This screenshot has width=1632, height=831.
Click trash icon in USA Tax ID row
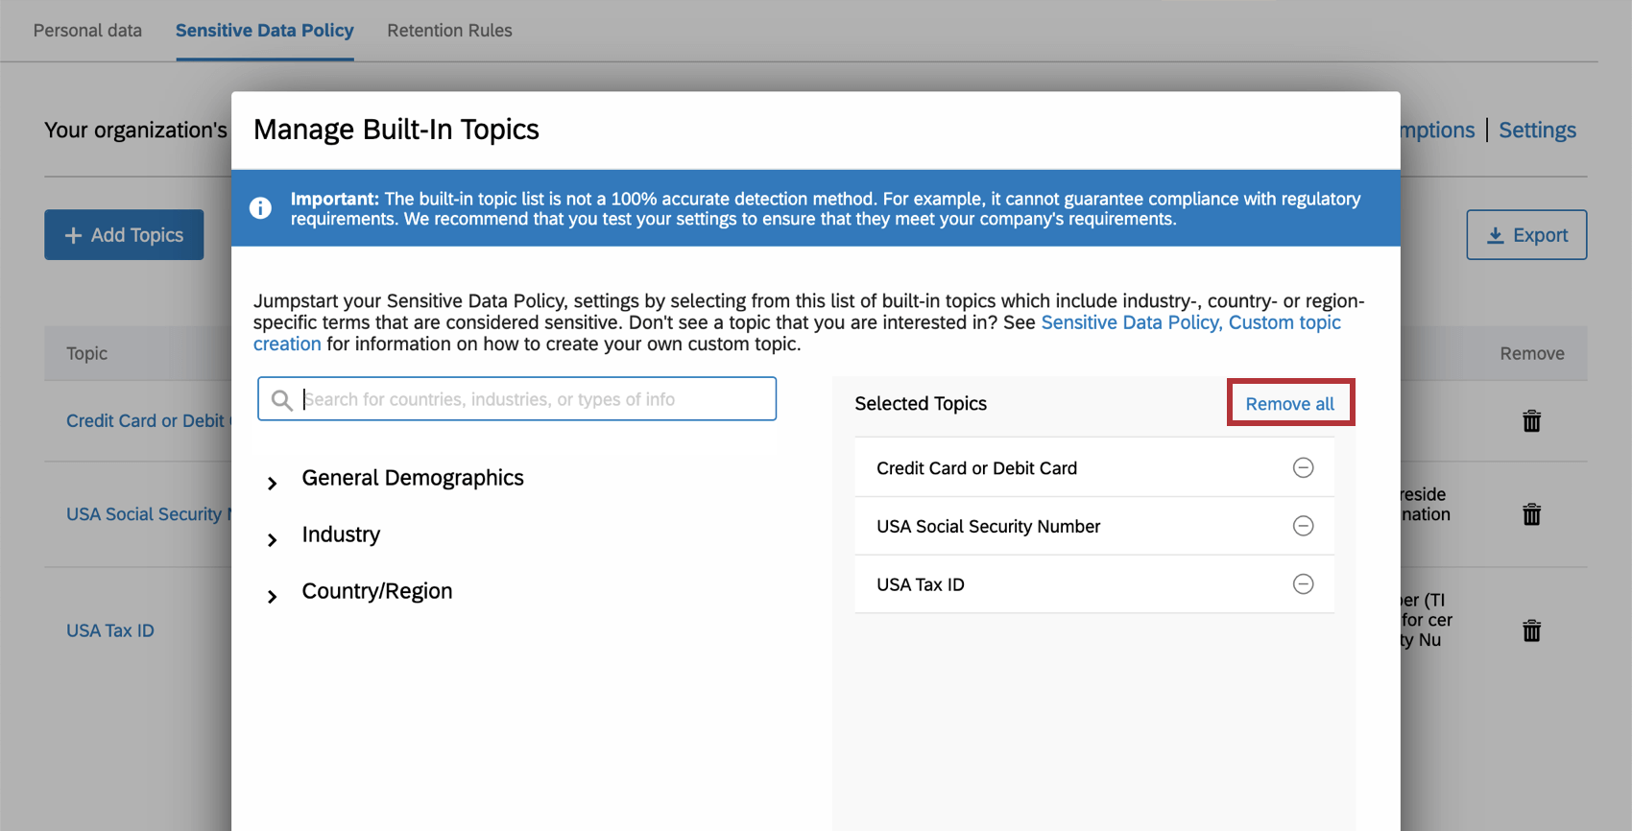(1531, 630)
